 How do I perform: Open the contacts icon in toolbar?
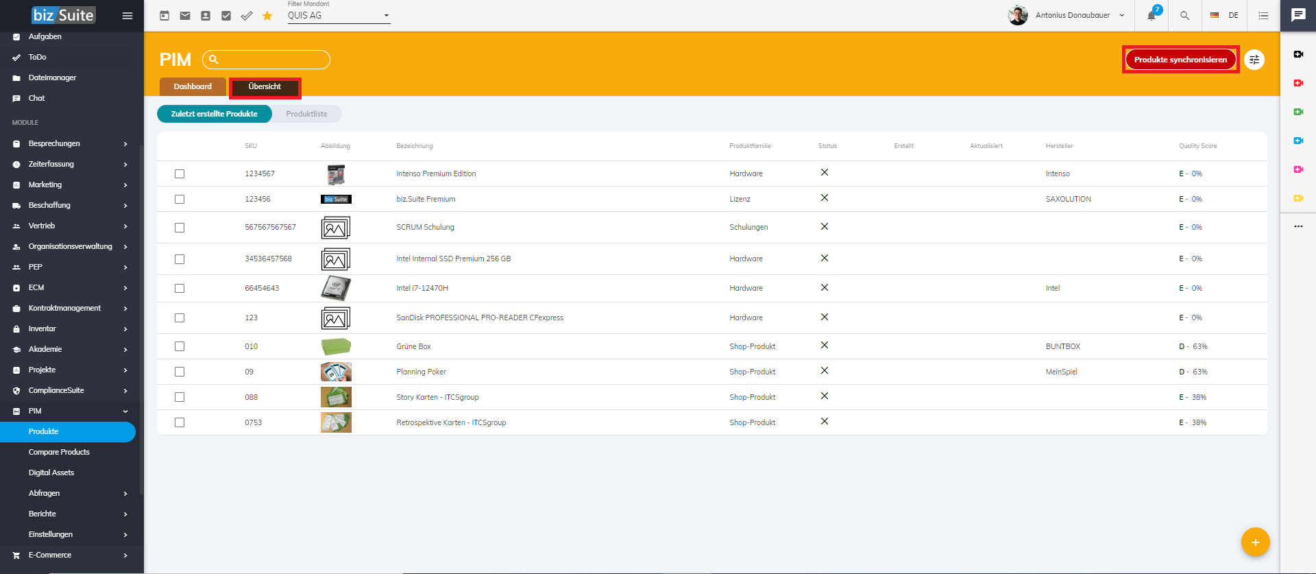206,16
